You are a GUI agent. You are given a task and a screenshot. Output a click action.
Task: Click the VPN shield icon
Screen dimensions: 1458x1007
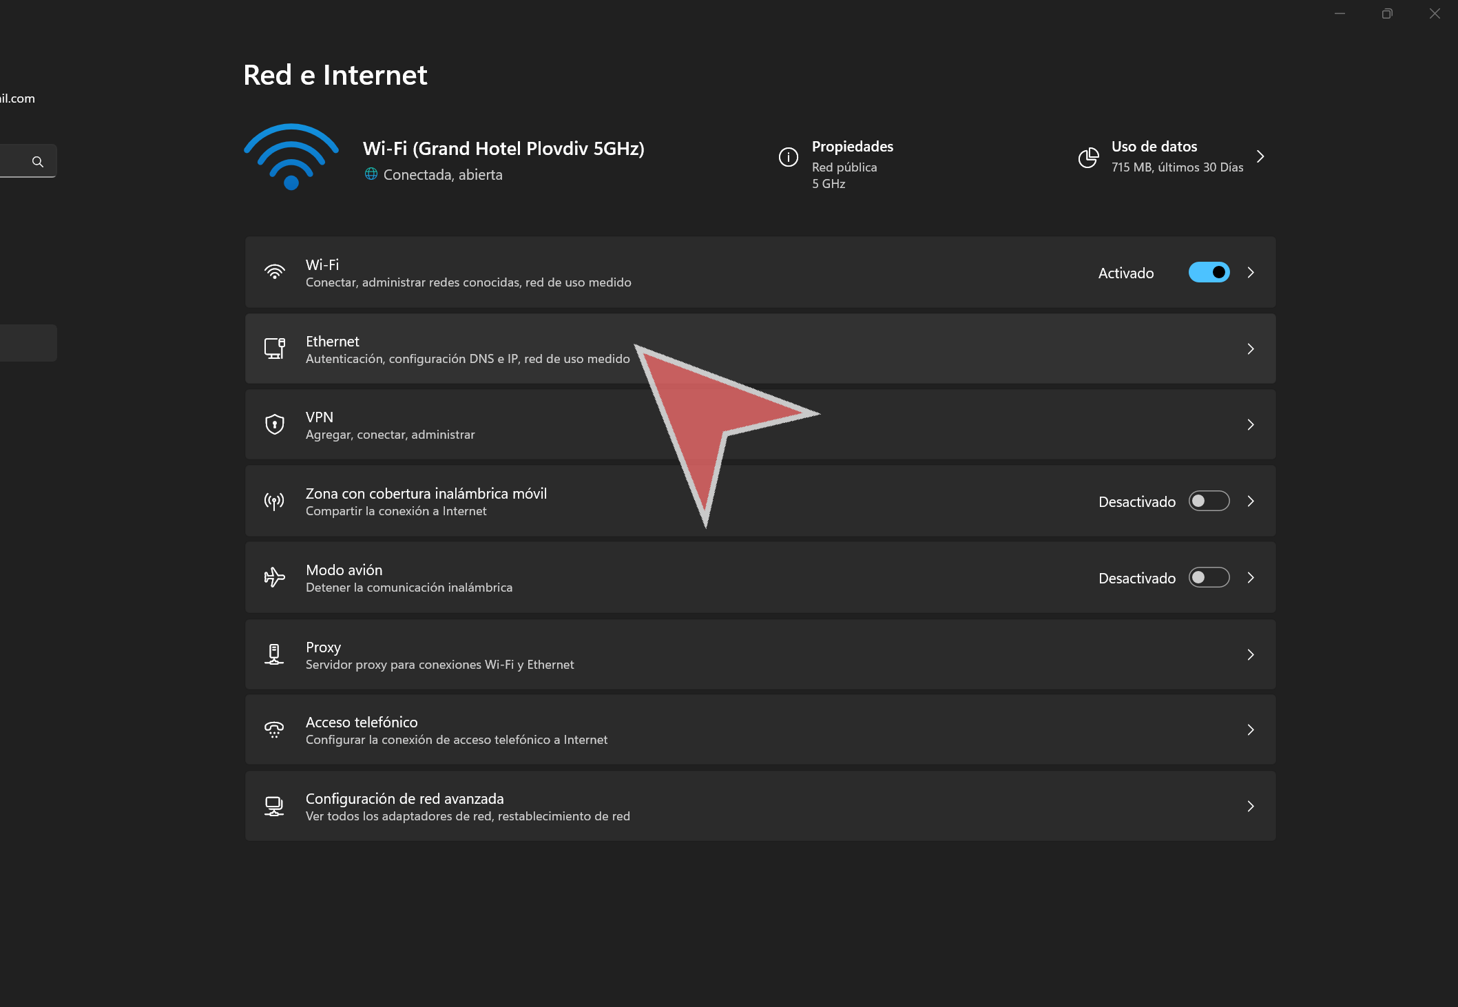pos(275,424)
